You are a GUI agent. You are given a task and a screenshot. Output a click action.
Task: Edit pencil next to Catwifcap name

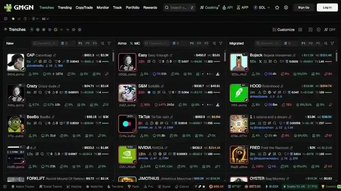pos(55,55)
